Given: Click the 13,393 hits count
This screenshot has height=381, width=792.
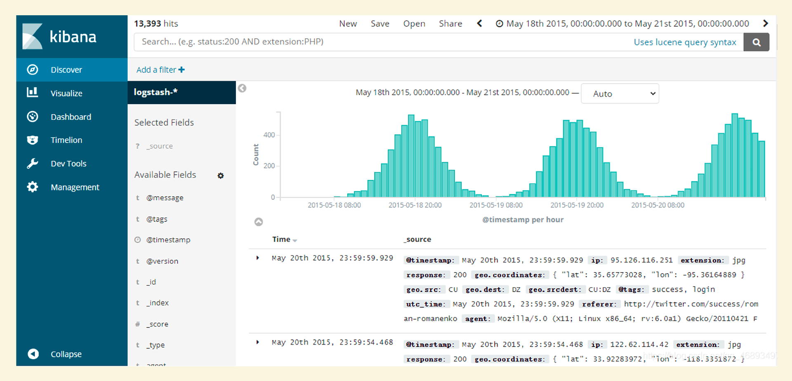Looking at the screenshot, I should click(156, 23).
